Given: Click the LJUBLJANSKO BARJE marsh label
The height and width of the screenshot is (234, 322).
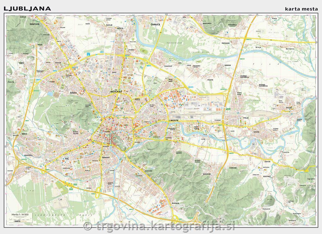Looking at the screenshot, I should [63, 215].
